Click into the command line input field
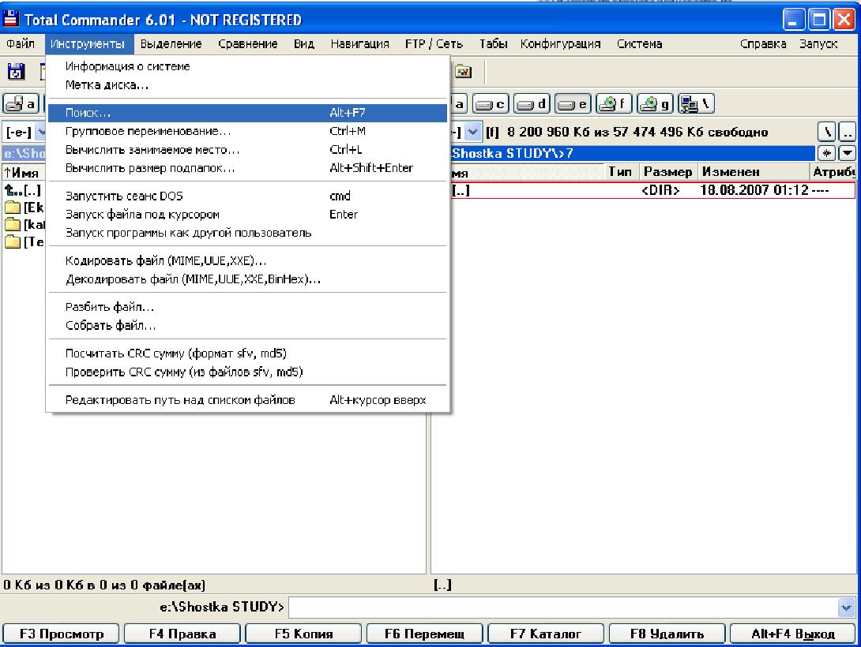 (x=563, y=607)
